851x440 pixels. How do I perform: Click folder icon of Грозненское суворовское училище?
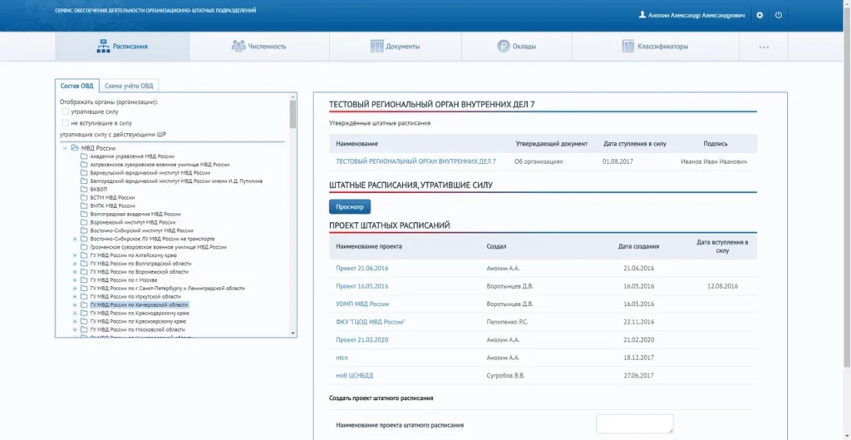click(84, 247)
